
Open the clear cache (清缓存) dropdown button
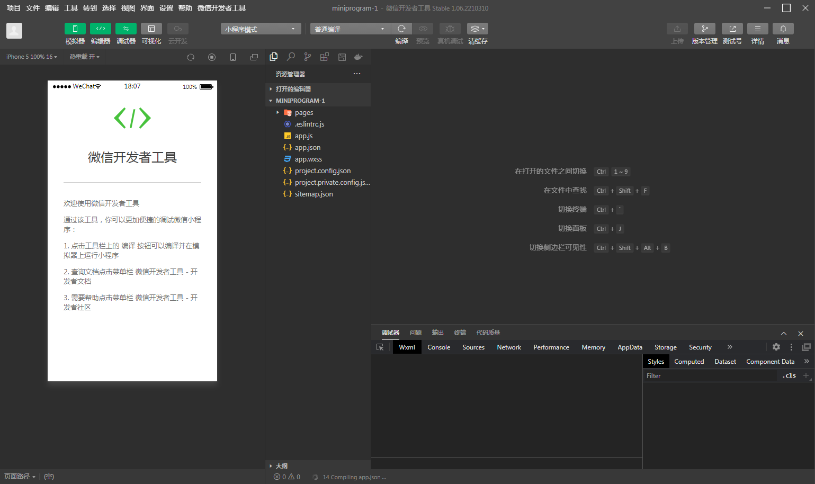point(478,29)
